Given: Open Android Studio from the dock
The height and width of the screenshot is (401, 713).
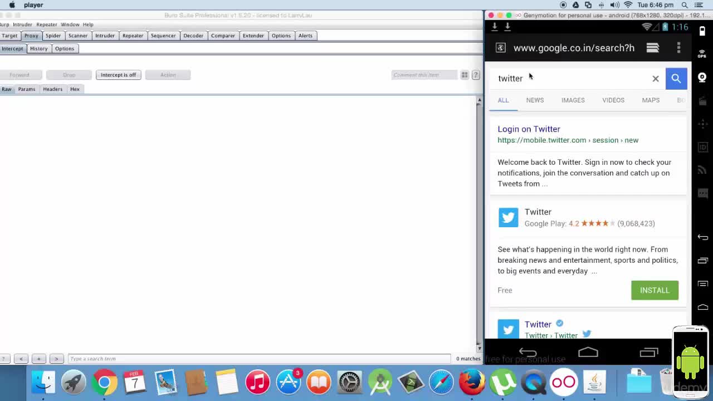Looking at the screenshot, I should point(380,382).
